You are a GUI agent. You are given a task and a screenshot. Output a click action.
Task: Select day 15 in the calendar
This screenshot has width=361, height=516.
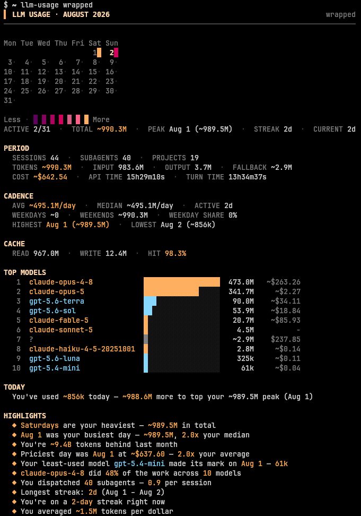93,72
